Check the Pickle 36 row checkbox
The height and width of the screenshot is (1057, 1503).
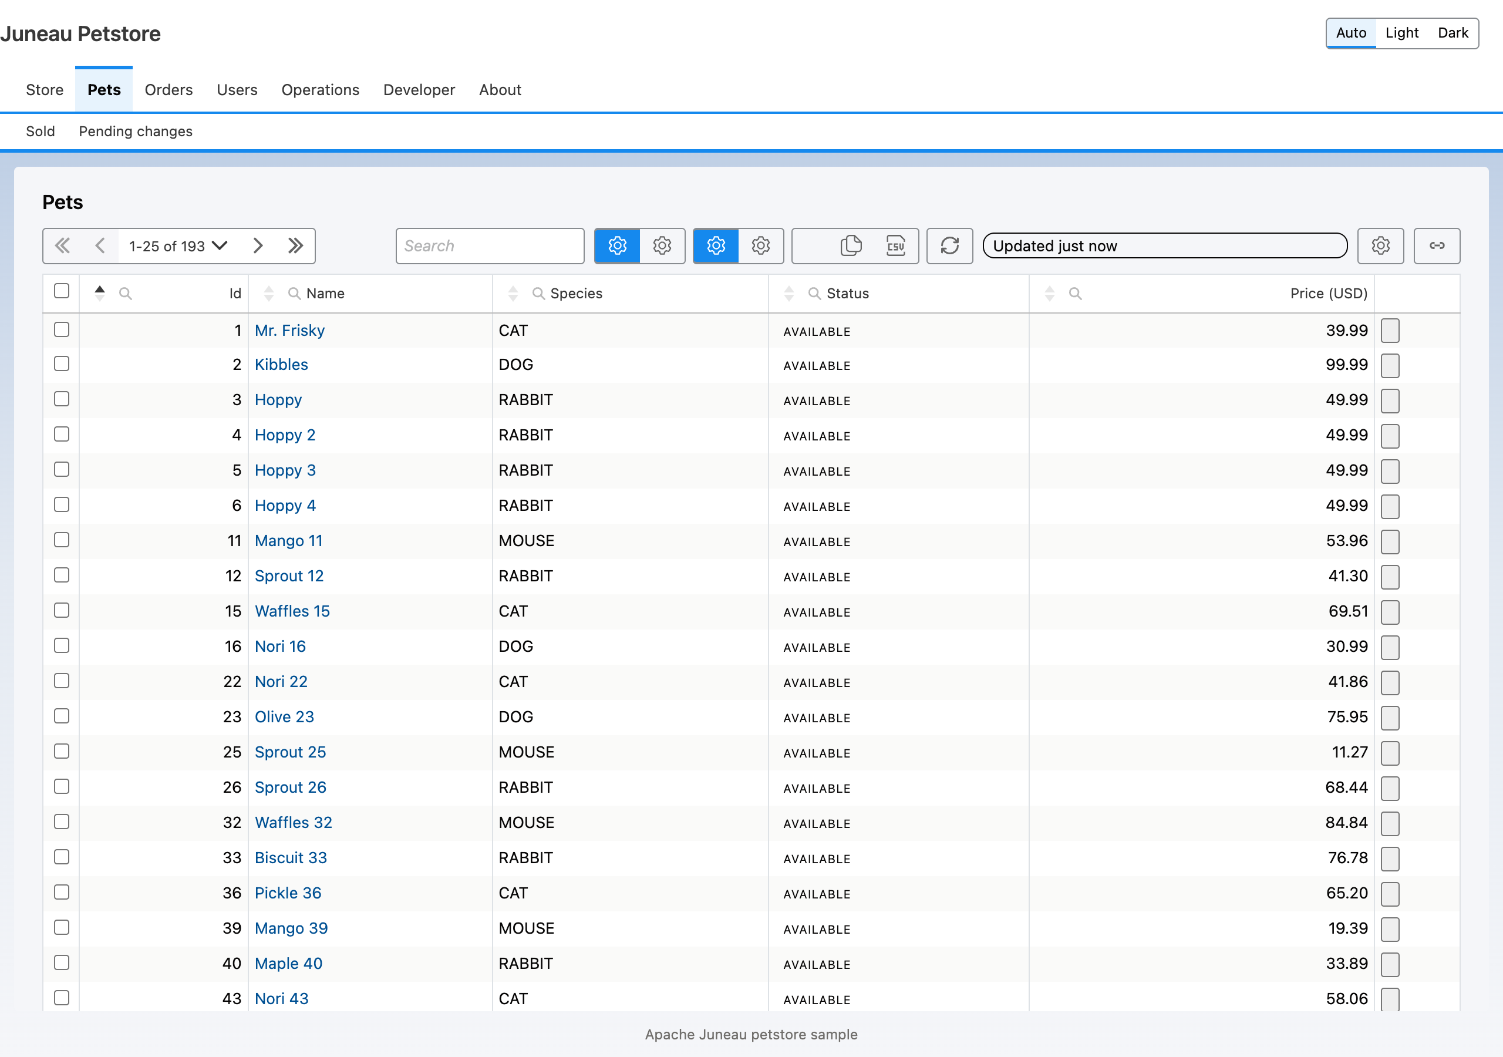coord(62,892)
